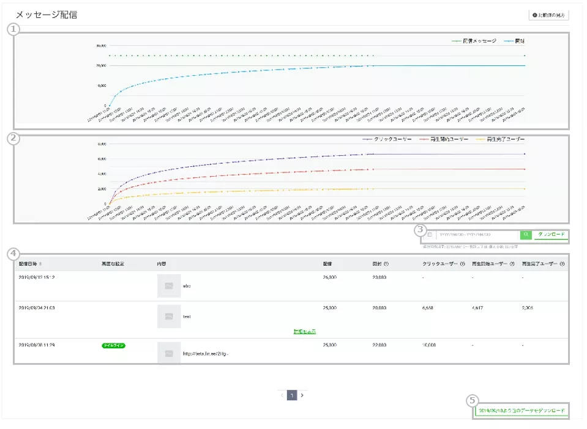Viewport: 587px width, 429px height.
Task: Open the green link under test row
Action: [304, 331]
